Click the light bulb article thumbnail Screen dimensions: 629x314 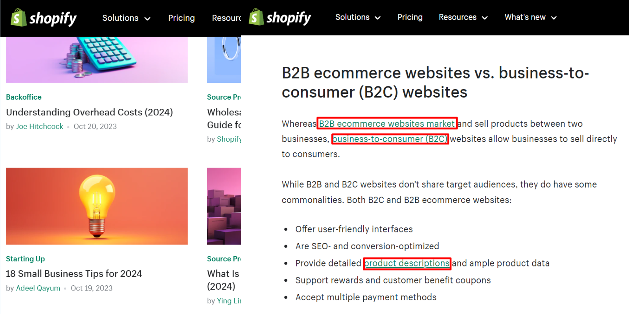[97, 206]
